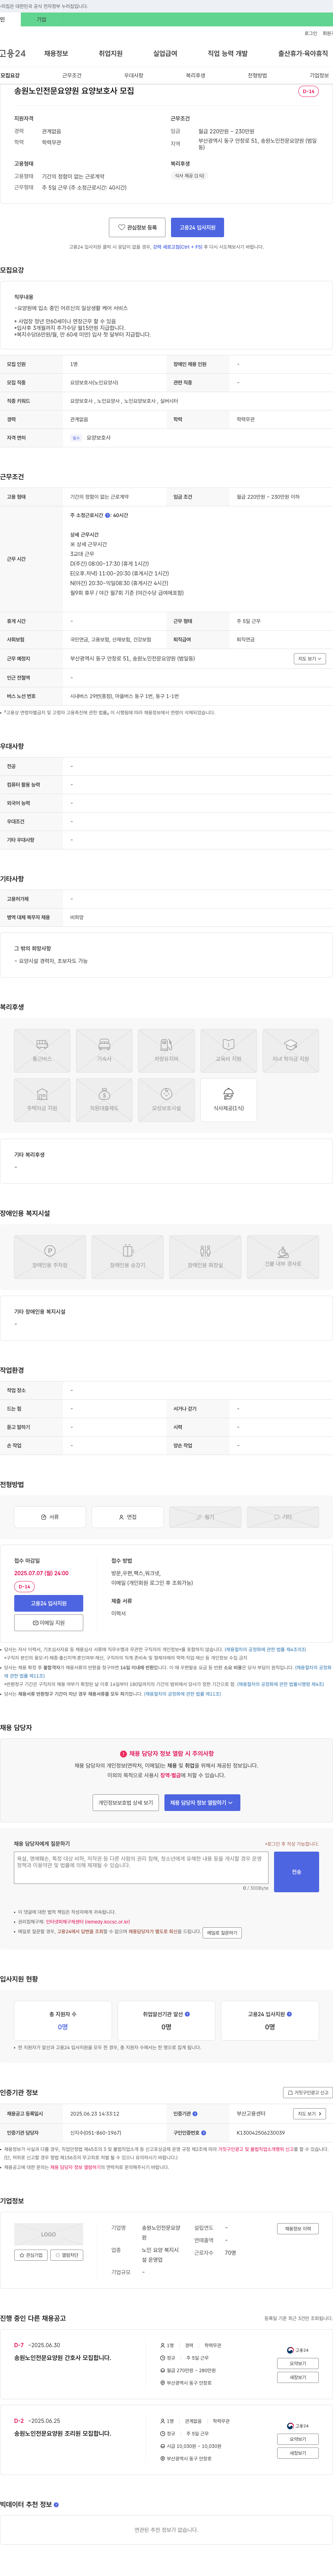333x2576 pixels.
Task: Click the 장애인용 화장실 facility icon
Action: pos(205,1257)
